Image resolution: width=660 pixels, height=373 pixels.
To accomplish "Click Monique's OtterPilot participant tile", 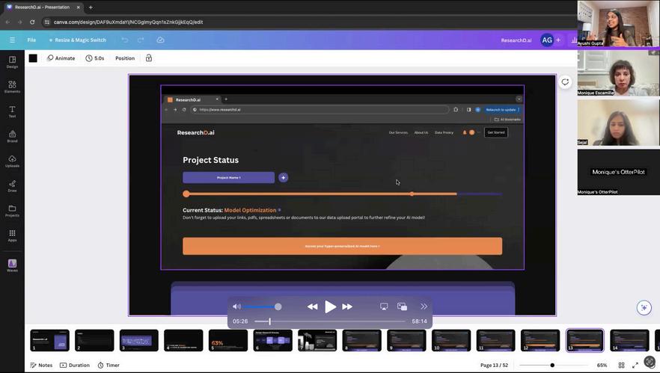I will pos(618,172).
